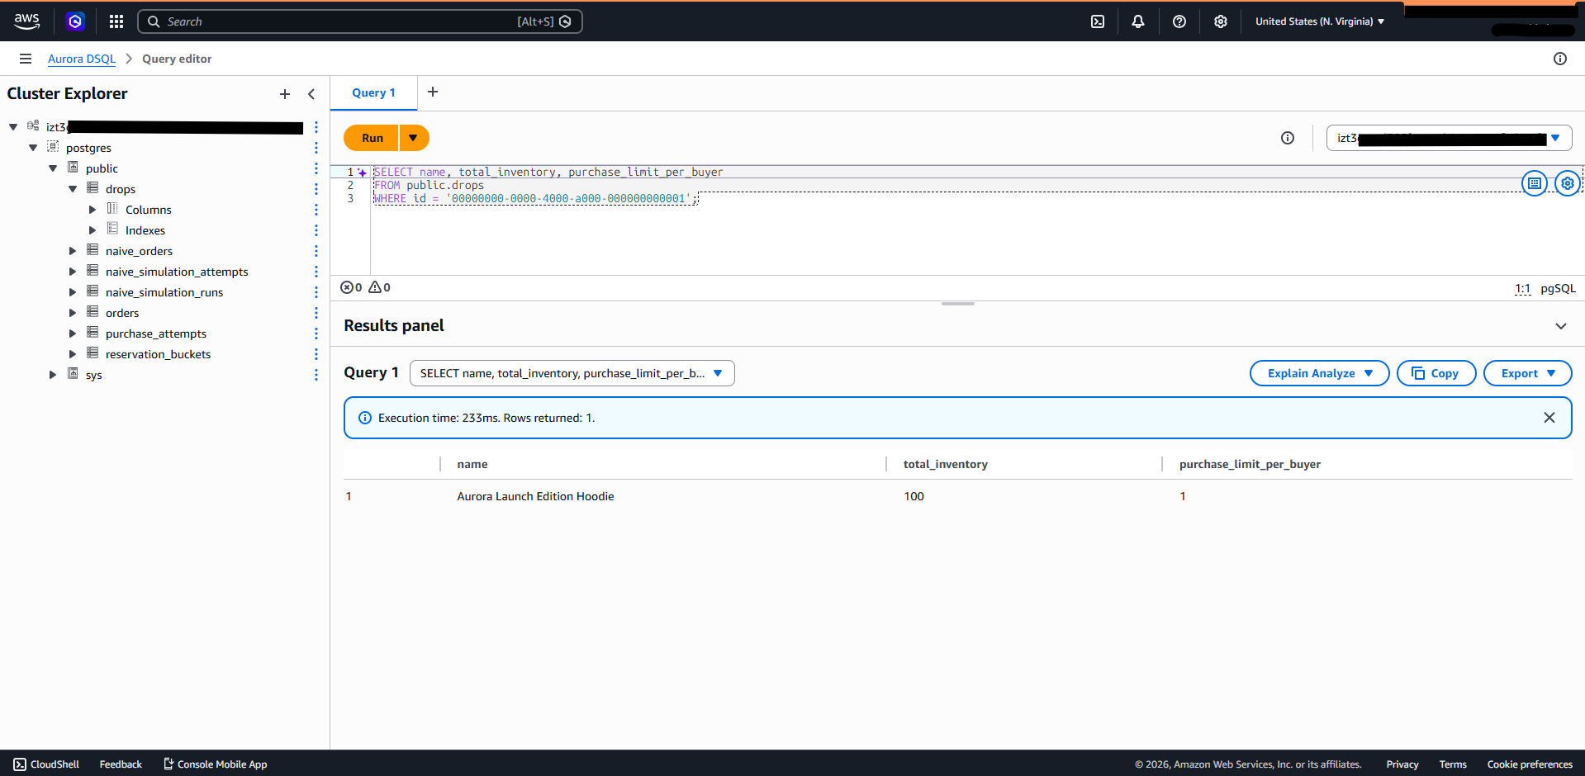Click in the AWS search field
The width and height of the screenshot is (1585, 776).
pyautogui.click(x=360, y=21)
